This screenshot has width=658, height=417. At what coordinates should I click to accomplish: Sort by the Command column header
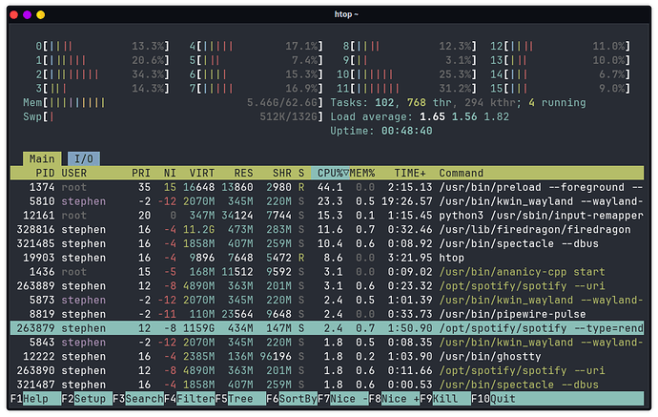click(462, 173)
